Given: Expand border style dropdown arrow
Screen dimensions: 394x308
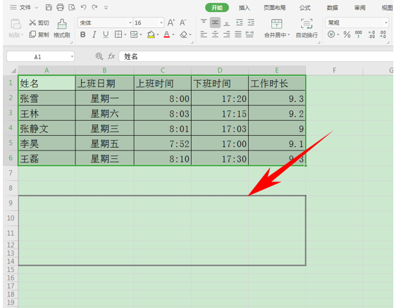Looking at the screenshot, I should point(125,35).
